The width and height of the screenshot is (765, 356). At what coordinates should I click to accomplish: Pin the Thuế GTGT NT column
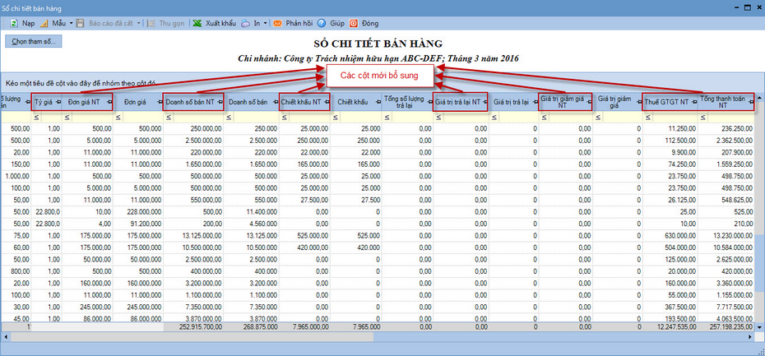pos(693,101)
